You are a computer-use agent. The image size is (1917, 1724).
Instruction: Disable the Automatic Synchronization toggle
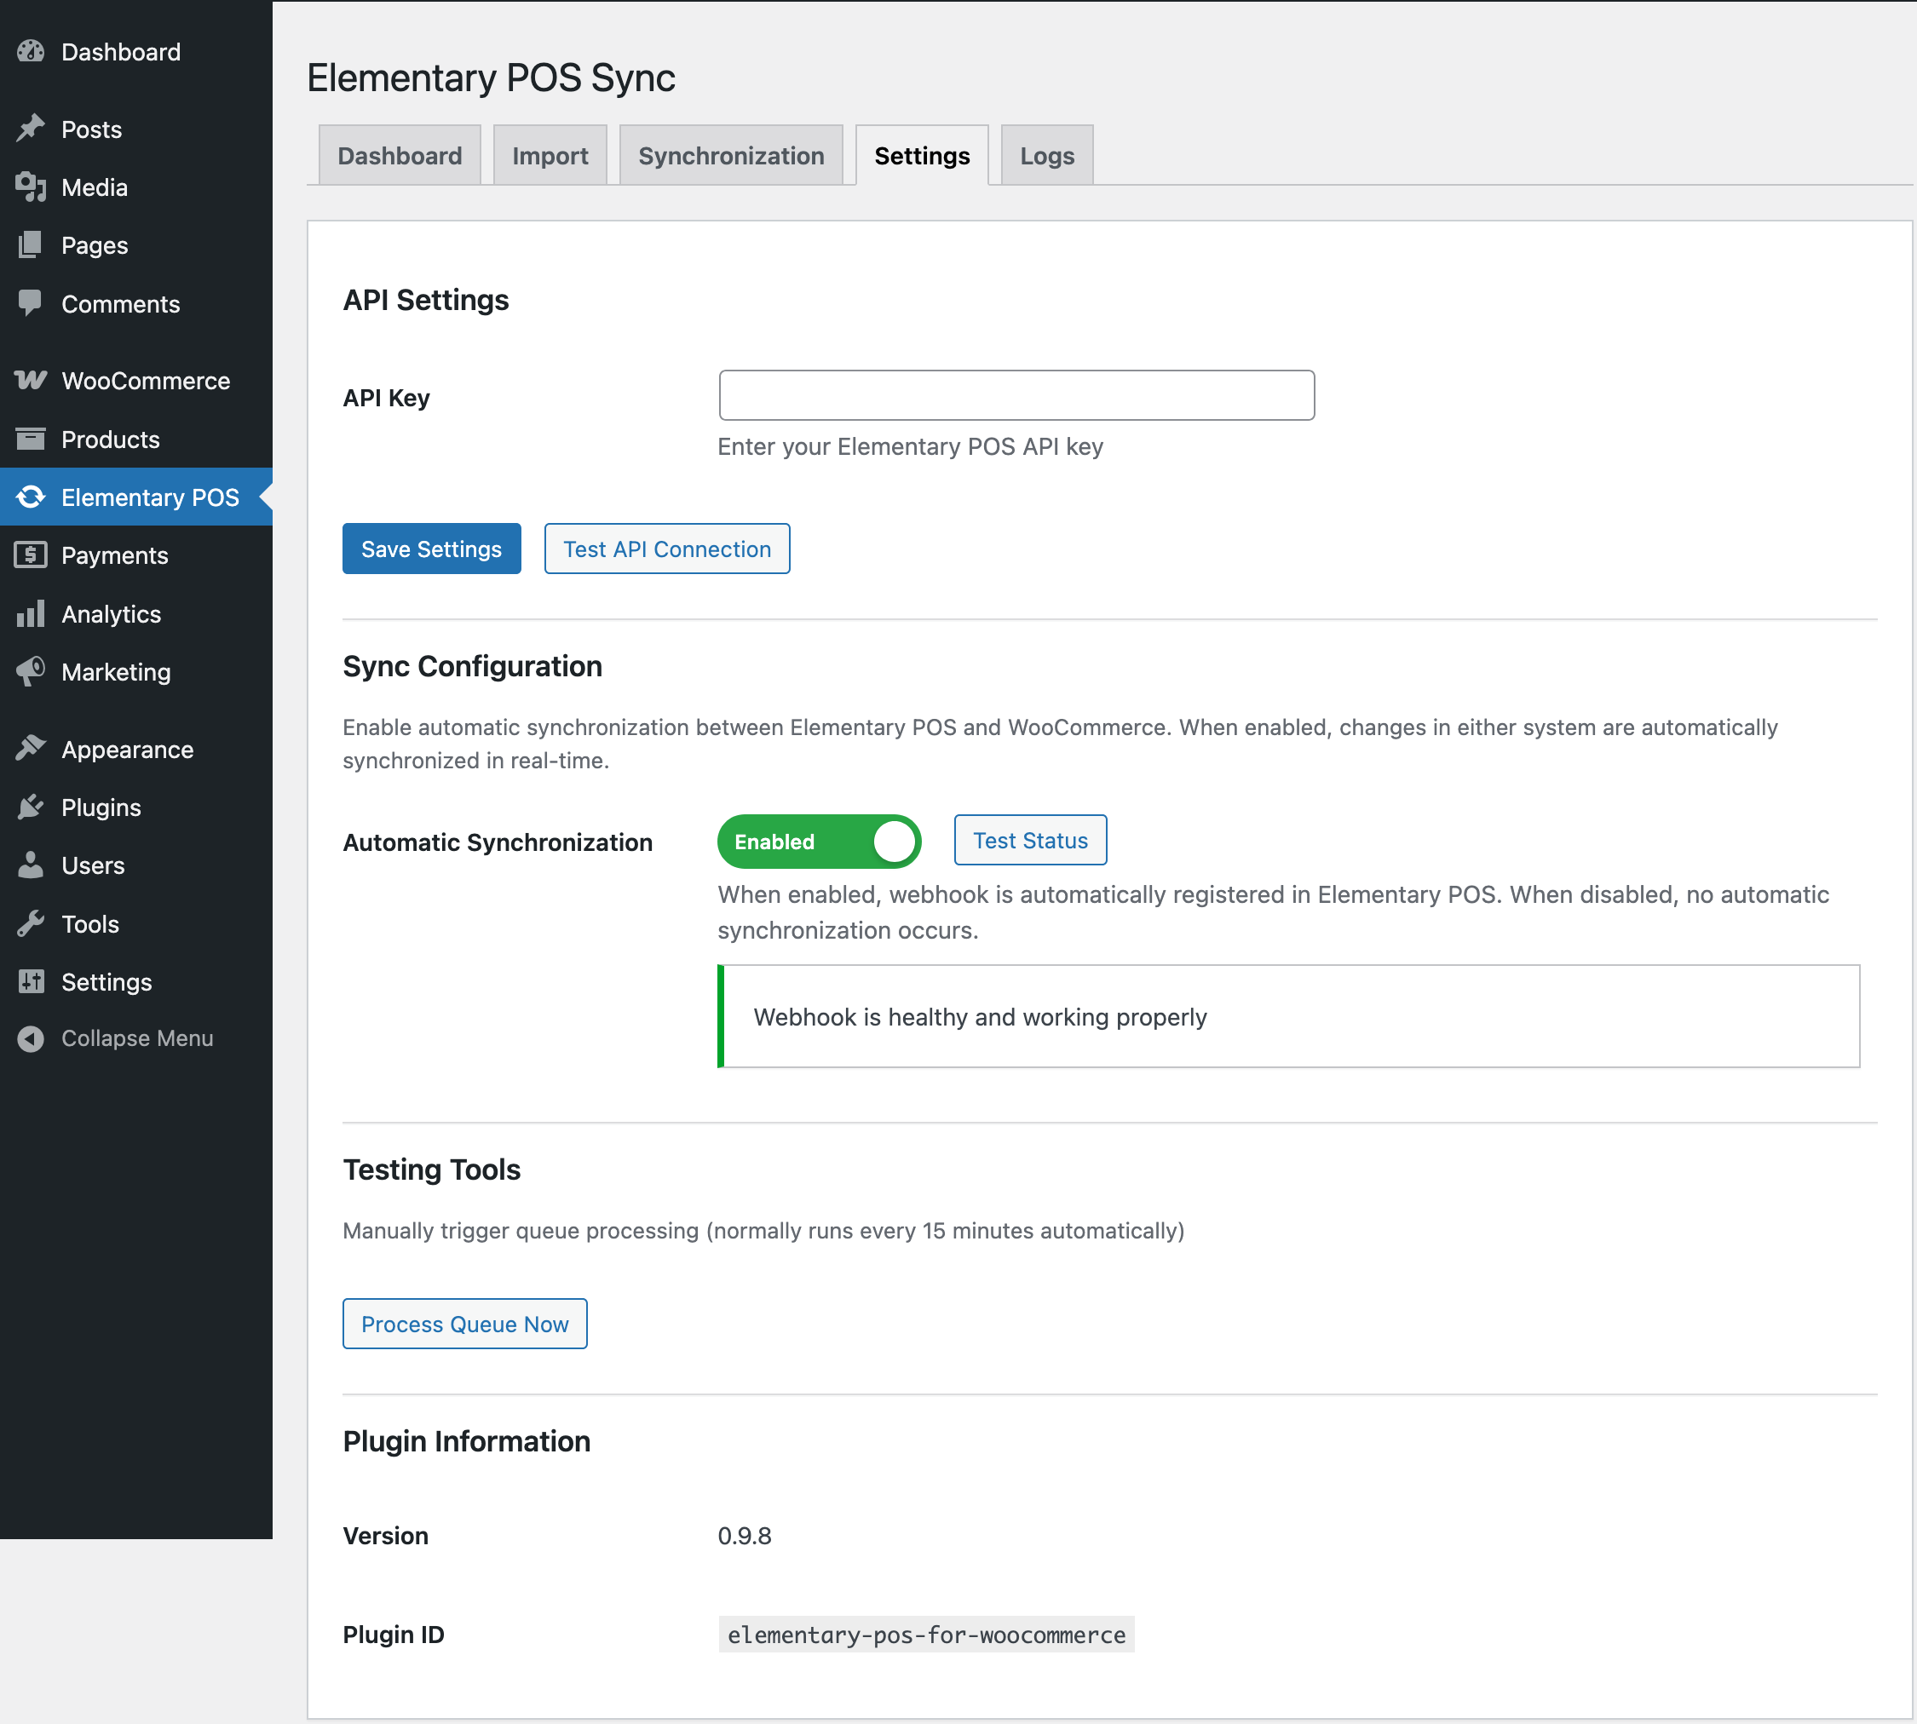point(819,842)
